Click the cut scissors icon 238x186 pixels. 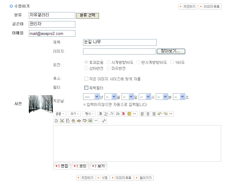pos(62,121)
